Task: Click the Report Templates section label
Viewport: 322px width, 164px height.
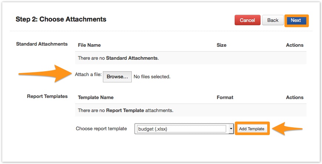Action: [x=47, y=96]
